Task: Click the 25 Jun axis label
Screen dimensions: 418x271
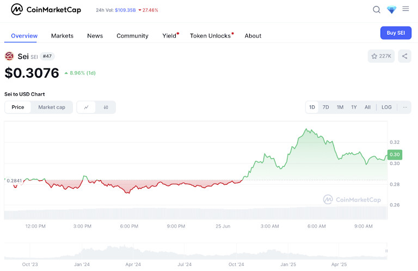Action: [223, 226]
